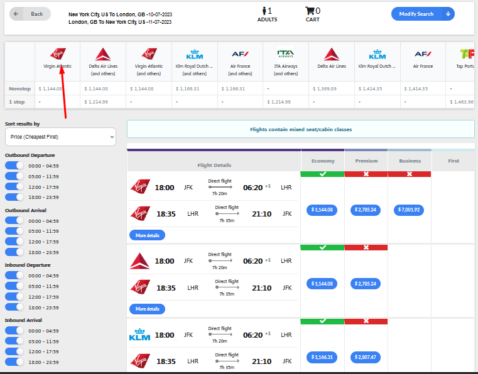Viewport: 478px width, 374px height.
Task: Click Delta logo on second result outbound flight
Action: coord(140,261)
